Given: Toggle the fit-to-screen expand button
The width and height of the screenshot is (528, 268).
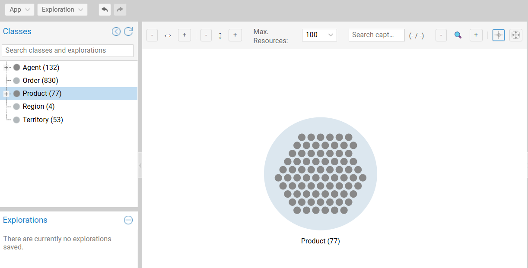Looking at the screenshot, I should coord(515,35).
